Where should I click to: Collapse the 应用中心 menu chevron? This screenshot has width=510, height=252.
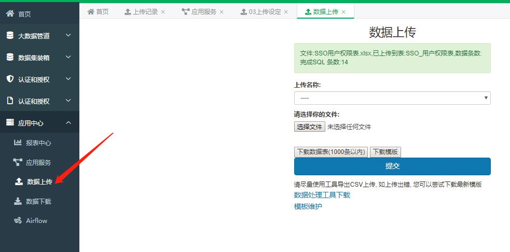click(68, 122)
